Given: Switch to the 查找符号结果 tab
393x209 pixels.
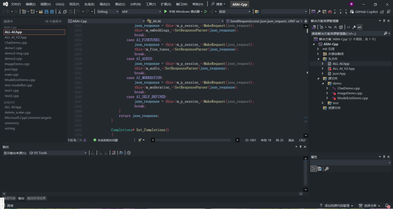Looking at the screenshot, I should click(36, 198).
